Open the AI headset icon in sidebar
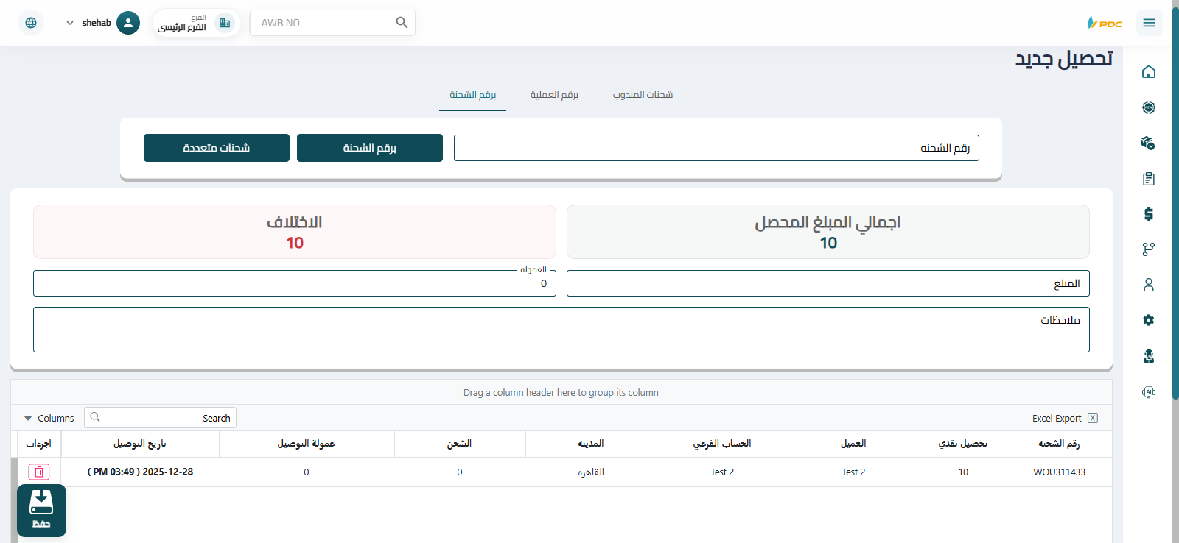1179x543 pixels. (x=1148, y=392)
